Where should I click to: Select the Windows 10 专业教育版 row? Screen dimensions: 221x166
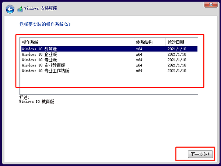(109, 65)
